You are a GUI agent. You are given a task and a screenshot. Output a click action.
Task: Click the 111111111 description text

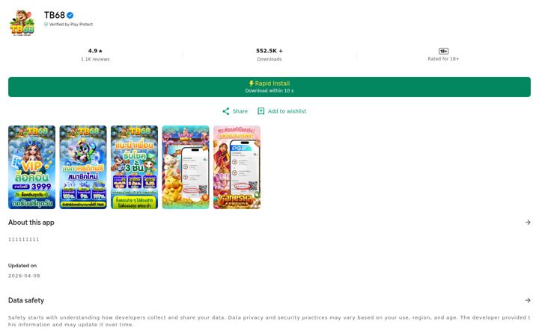pos(24,240)
